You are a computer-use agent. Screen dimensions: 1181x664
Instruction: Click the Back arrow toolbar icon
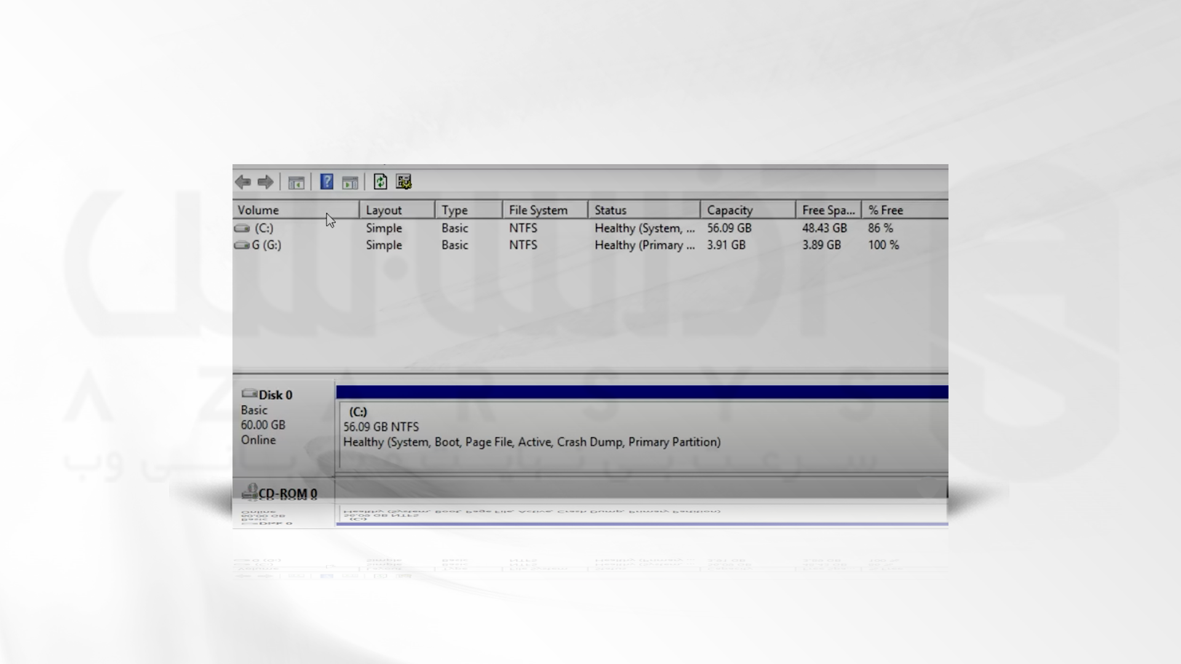(243, 182)
